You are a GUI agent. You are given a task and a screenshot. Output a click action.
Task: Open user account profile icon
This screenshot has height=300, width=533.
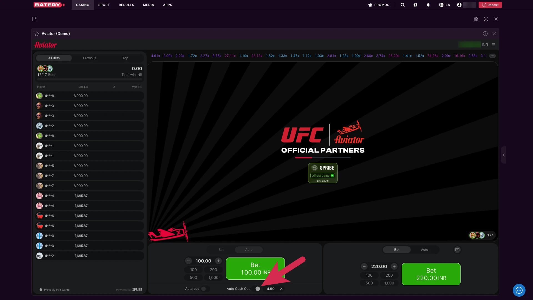[x=459, y=5]
